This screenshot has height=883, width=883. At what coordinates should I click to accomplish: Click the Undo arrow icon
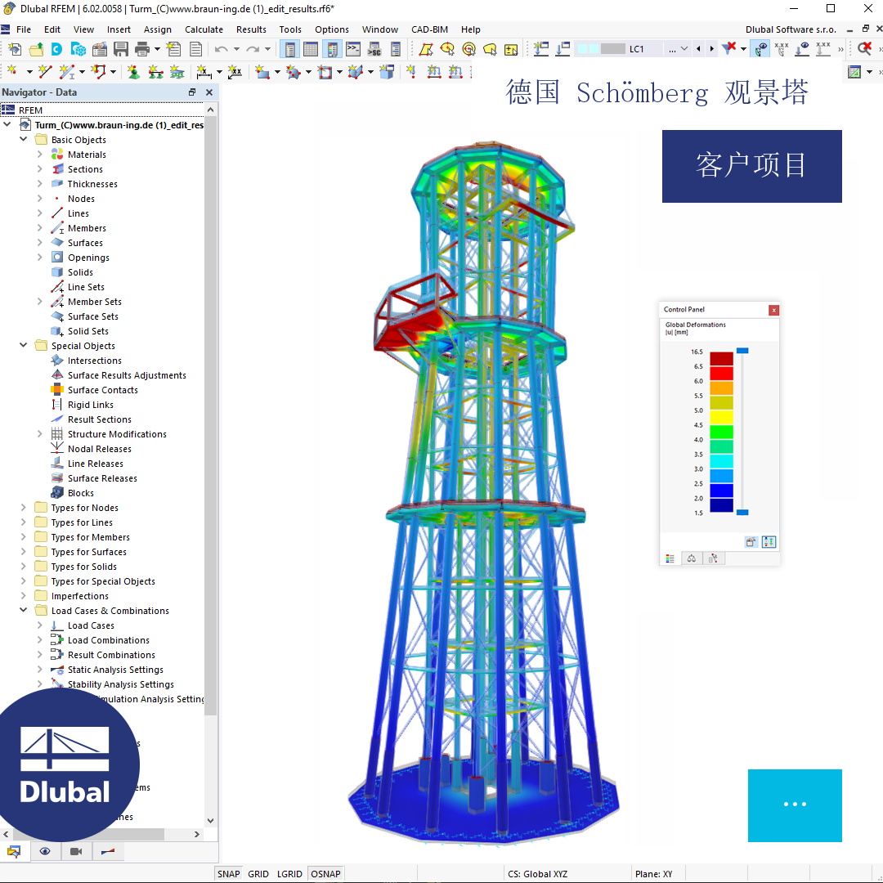pos(221,50)
